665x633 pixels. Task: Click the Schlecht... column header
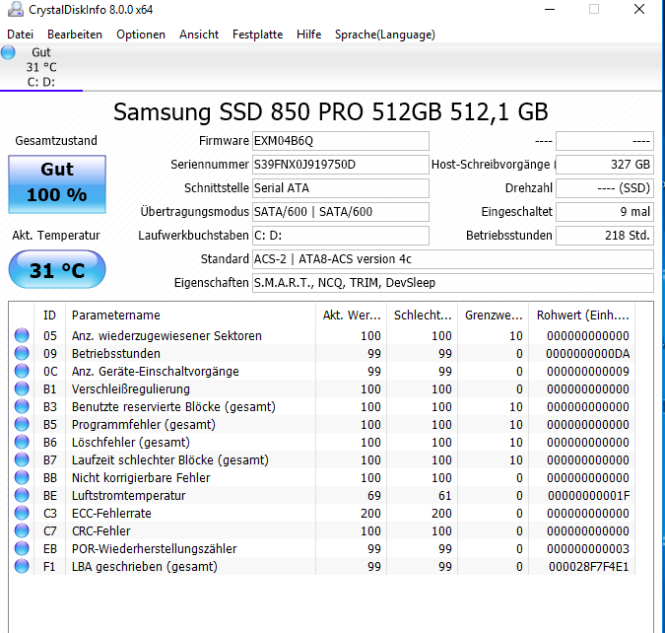click(x=422, y=315)
